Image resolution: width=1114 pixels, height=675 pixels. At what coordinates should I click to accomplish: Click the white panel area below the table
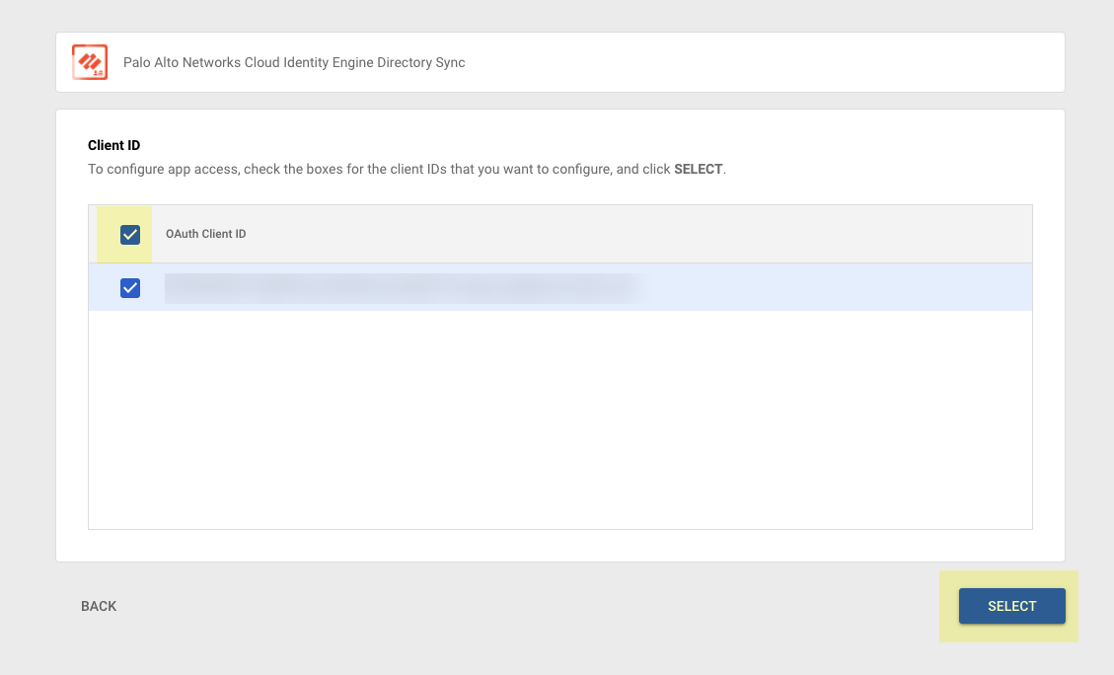pyautogui.click(x=559, y=546)
